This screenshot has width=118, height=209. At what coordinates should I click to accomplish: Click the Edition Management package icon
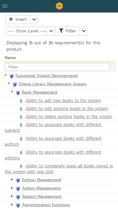[x=18, y=180]
